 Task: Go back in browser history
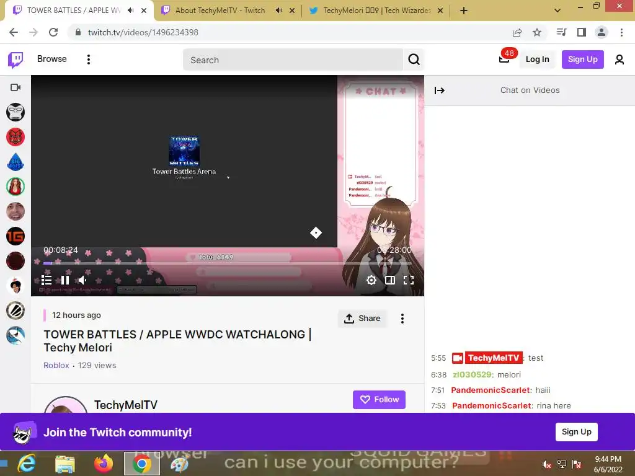(x=14, y=32)
